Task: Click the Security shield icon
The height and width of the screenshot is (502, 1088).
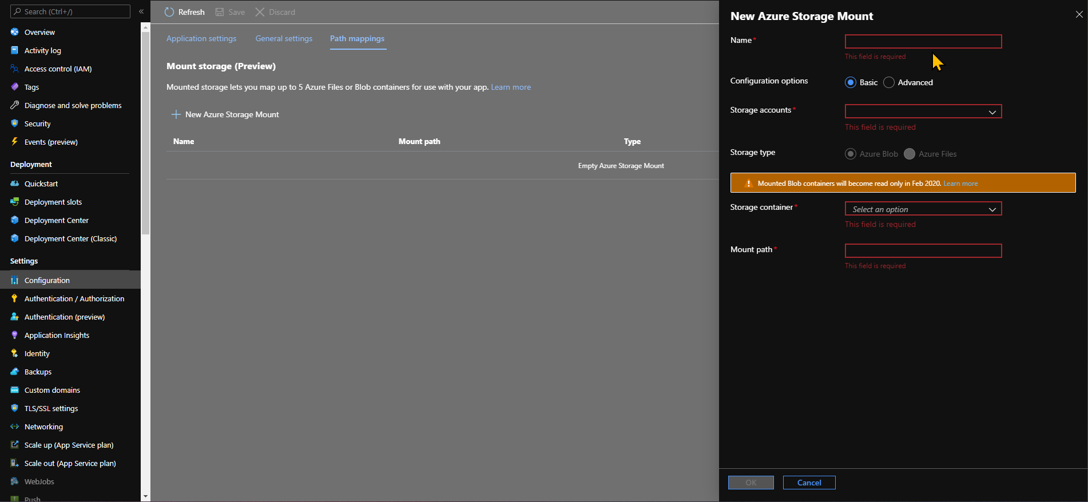Action: pyautogui.click(x=15, y=123)
